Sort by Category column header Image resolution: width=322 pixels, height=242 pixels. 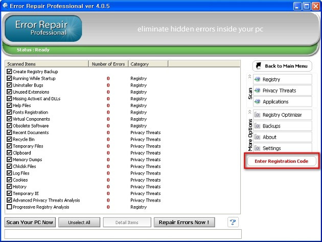pos(148,64)
